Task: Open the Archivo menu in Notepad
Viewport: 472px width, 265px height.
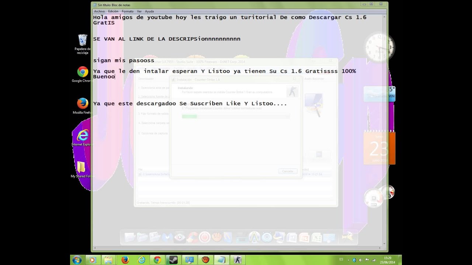Action: click(x=99, y=11)
